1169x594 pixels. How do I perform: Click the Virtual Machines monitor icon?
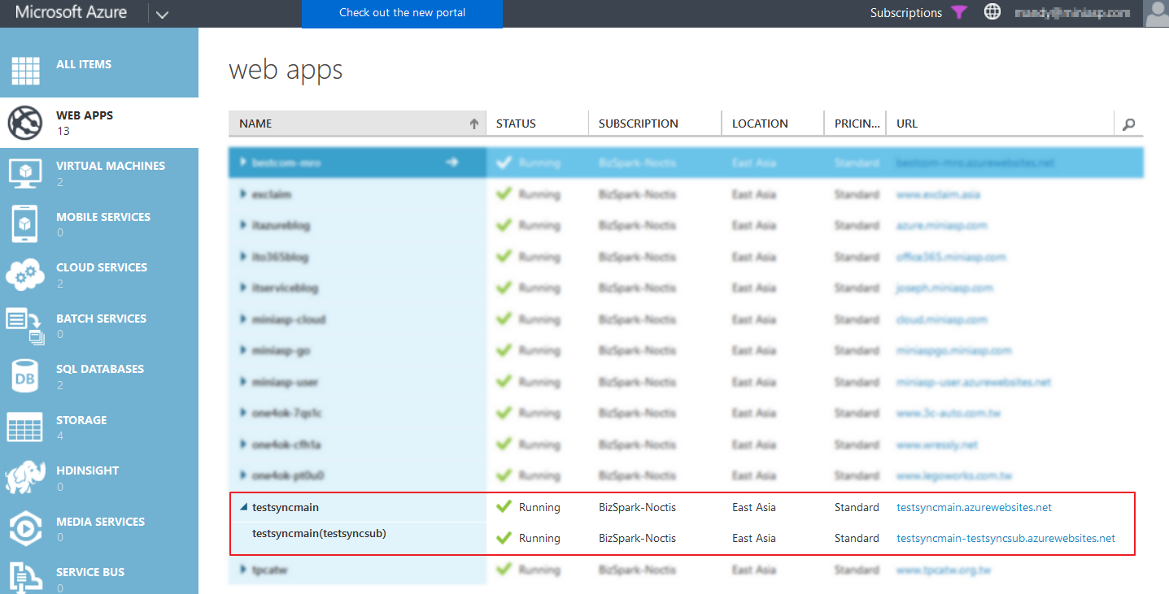[x=25, y=174]
